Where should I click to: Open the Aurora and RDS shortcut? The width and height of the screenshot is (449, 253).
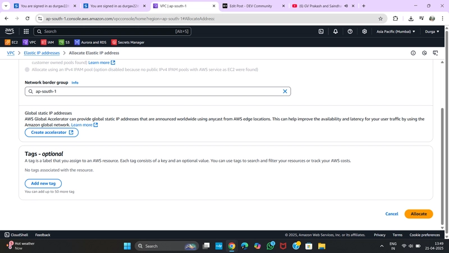coord(90,42)
